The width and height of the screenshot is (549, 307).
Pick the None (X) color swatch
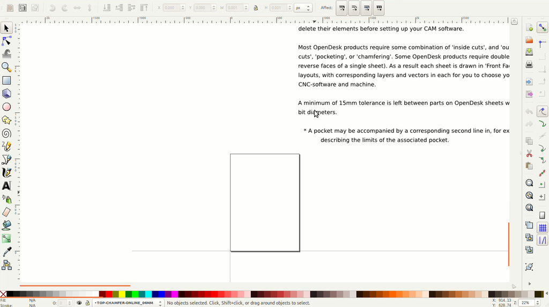(x=3, y=294)
